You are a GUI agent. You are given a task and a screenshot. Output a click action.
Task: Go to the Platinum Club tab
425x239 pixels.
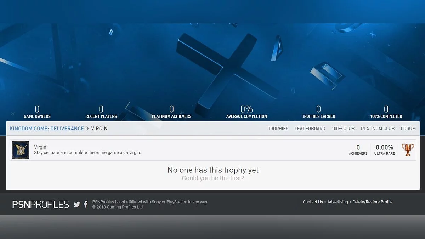tap(378, 129)
